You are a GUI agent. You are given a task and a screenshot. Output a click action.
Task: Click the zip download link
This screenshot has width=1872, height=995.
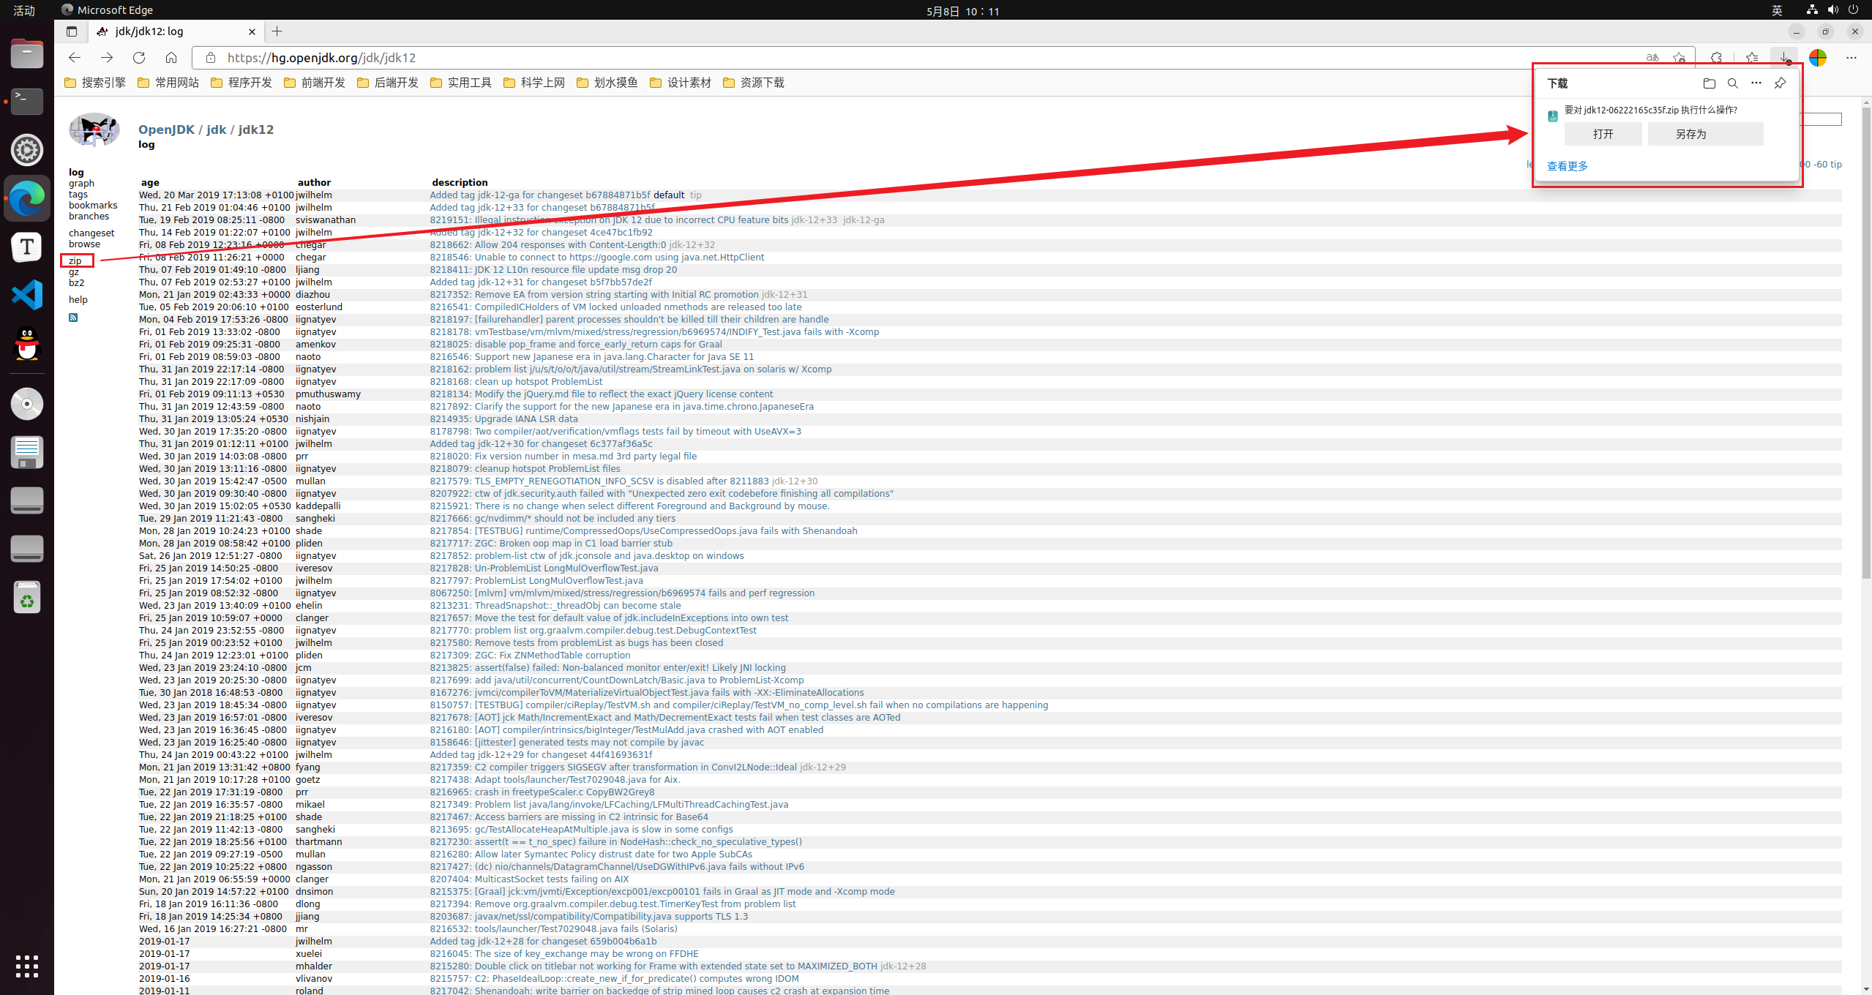pos(75,261)
